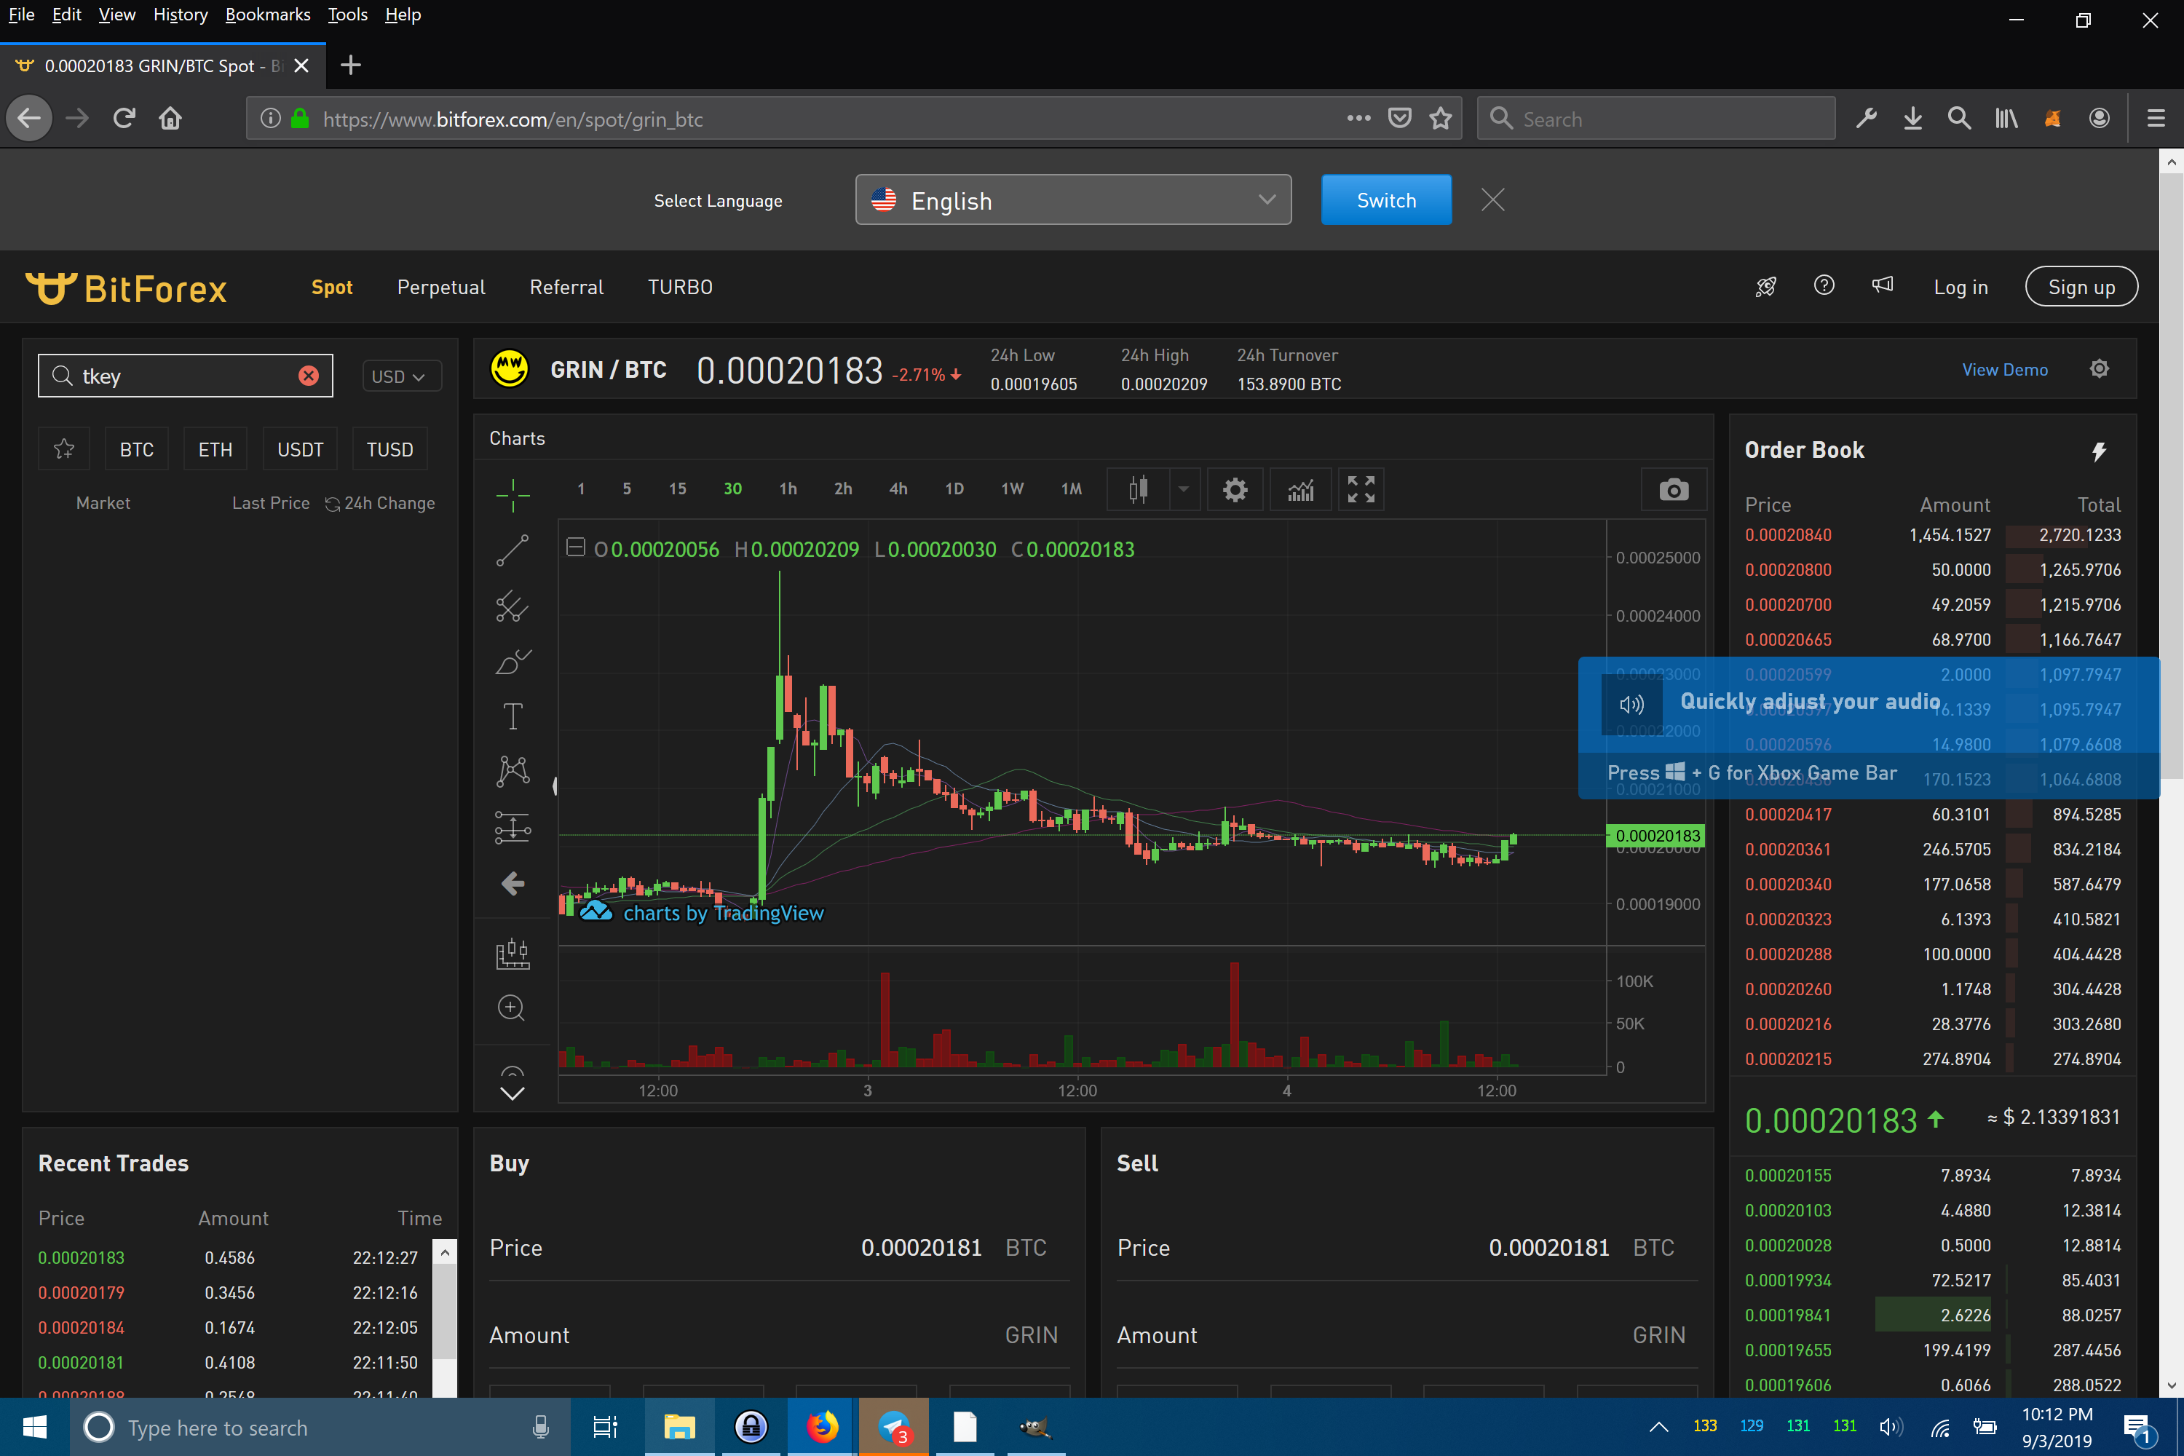Select the zoom in tool in chart

(512, 1008)
